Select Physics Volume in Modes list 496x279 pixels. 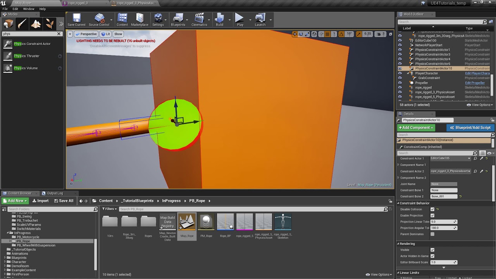32,68
